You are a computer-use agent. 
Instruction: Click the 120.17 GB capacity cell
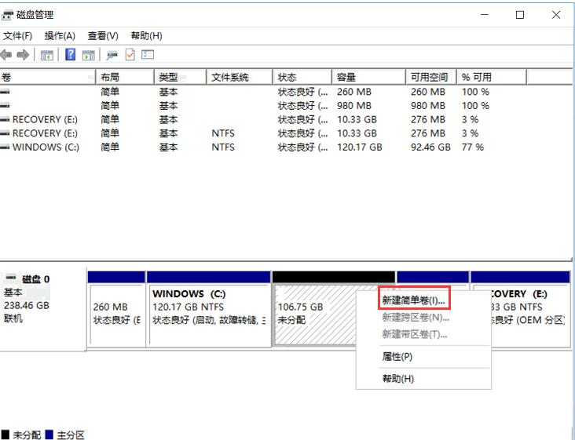point(360,147)
